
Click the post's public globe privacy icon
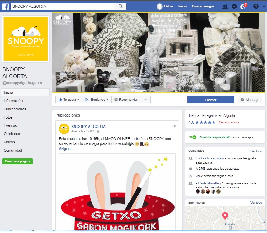pos(98,132)
